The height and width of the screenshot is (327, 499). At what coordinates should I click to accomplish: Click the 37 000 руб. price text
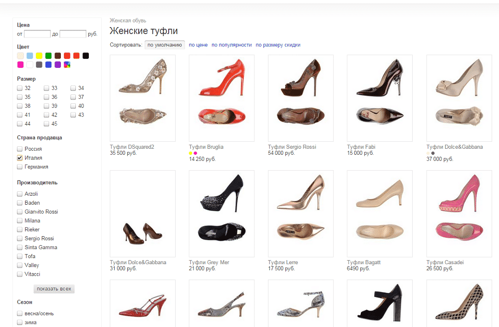click(x=440, y=159)
